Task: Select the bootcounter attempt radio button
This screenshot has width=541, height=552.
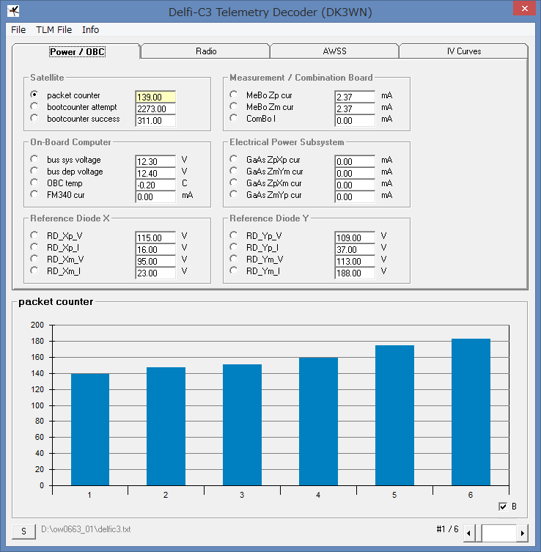Action: [x=34, y=106]
